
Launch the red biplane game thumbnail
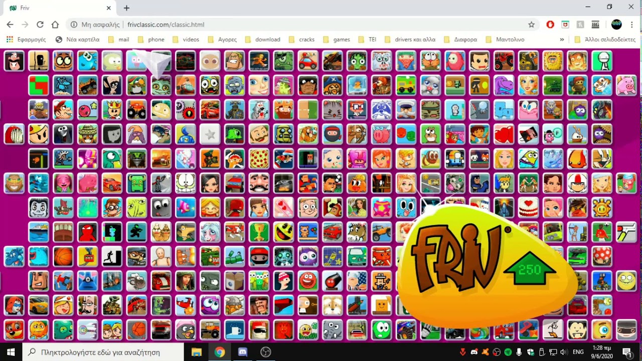186,306
